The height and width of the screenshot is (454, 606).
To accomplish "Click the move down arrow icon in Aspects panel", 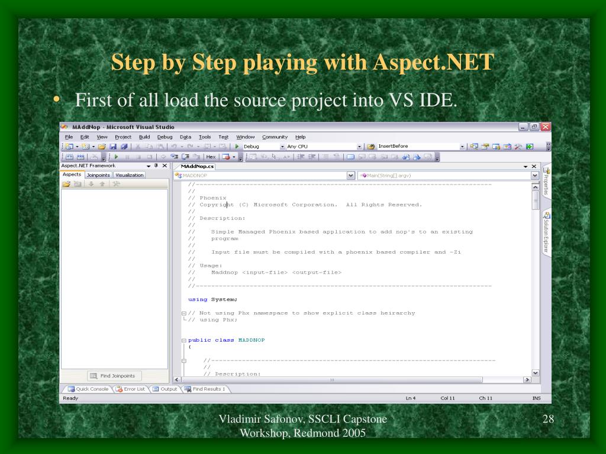I will [x=91, y=184].
